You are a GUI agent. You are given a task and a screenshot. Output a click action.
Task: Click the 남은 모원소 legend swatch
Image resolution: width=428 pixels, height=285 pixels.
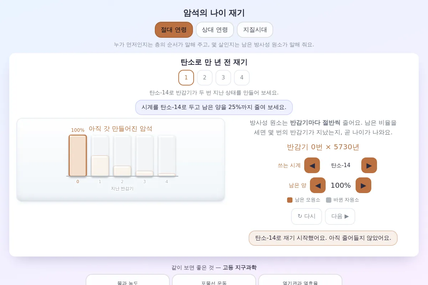290,200
